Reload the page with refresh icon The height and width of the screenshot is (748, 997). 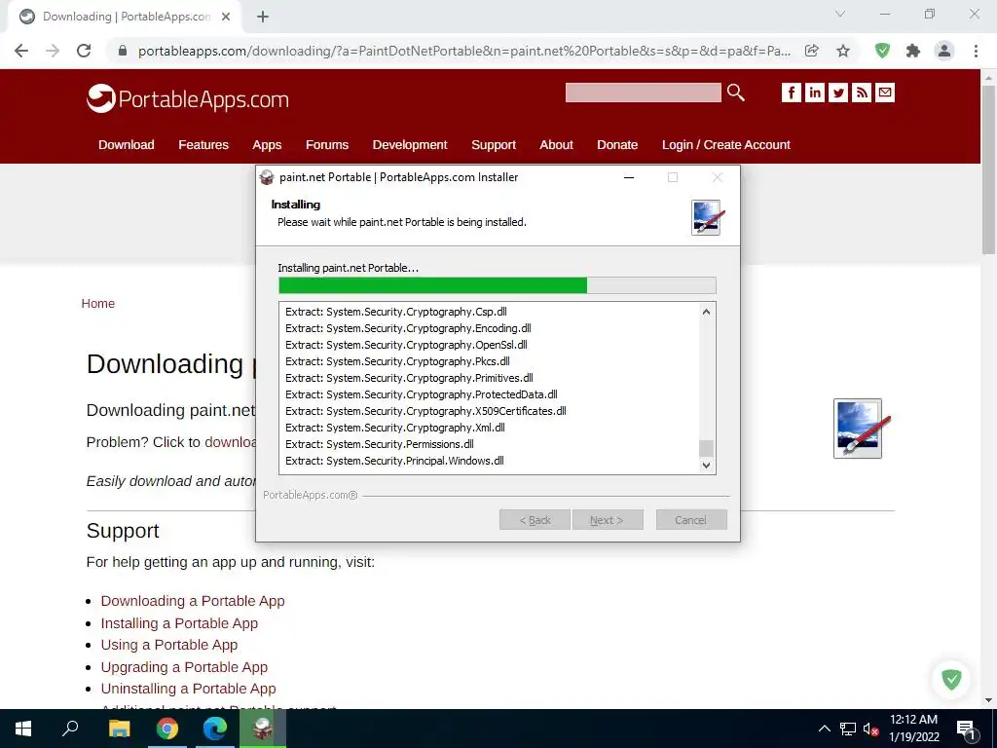point(84,51)
